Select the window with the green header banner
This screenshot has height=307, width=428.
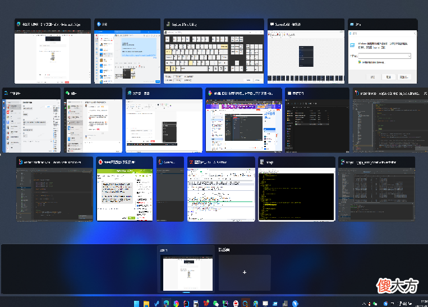pos(125,189)
